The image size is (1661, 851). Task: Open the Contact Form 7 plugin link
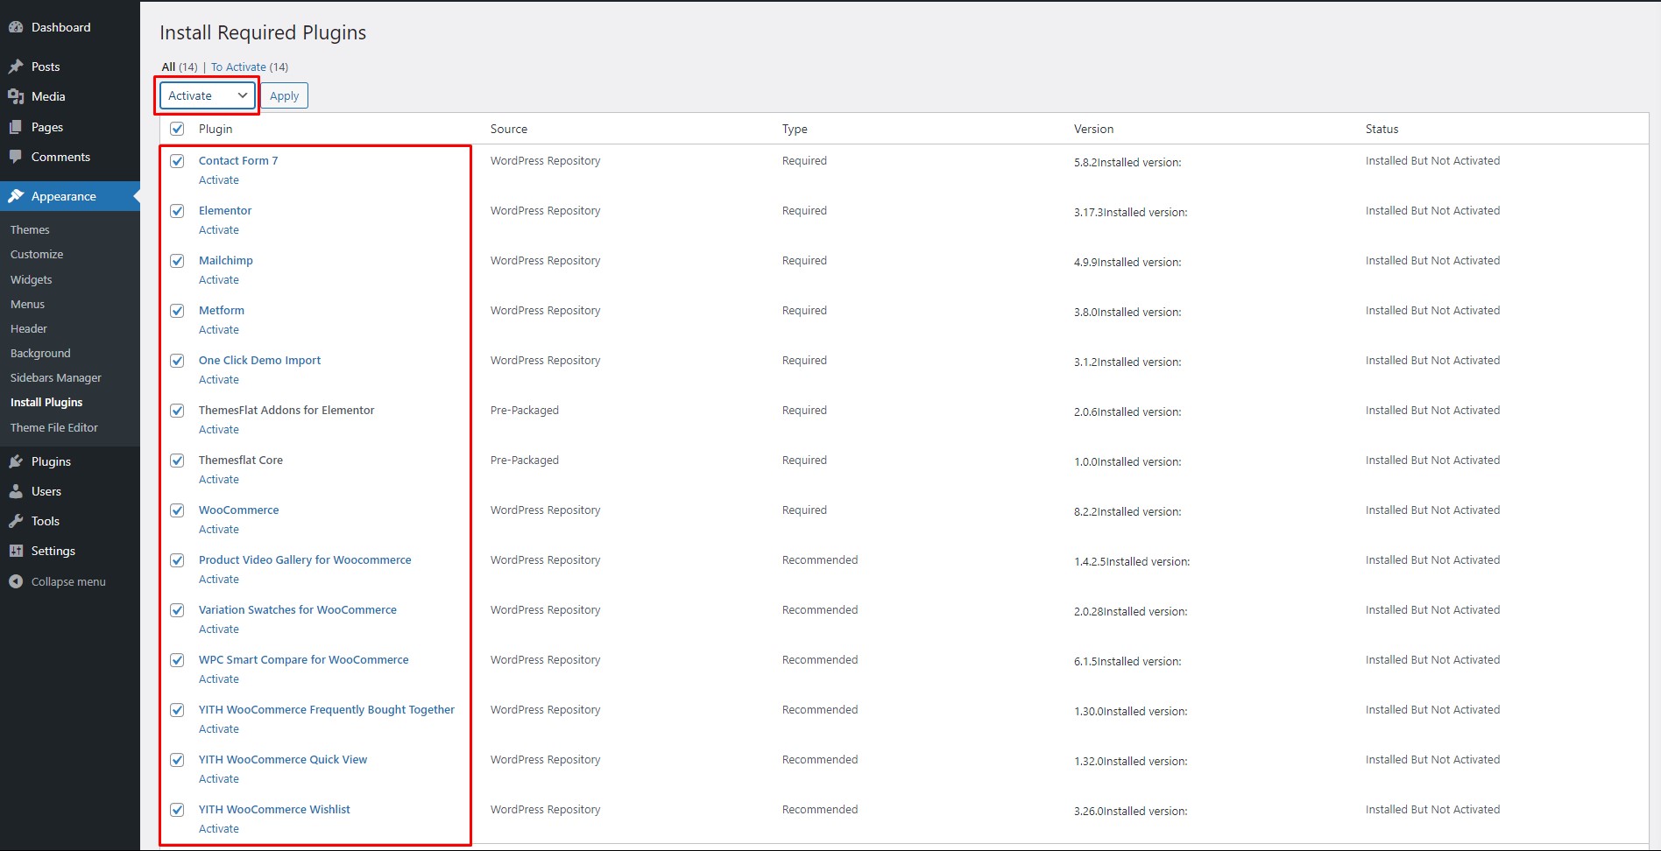238,160
